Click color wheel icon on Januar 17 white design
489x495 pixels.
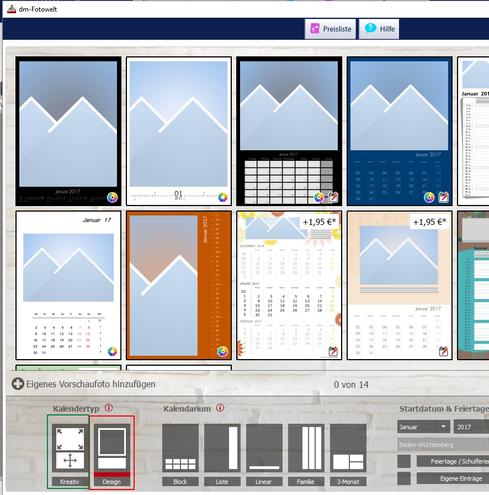click(112, 351)
